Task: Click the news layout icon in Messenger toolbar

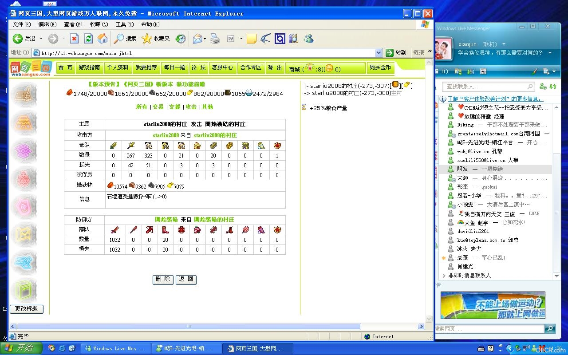Action: [483, 71]
